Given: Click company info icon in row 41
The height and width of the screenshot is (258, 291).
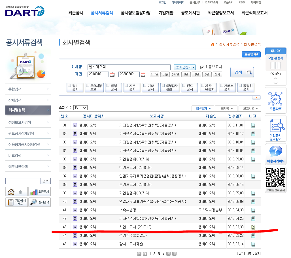Looking at the screenshot, I should [75, 210].
